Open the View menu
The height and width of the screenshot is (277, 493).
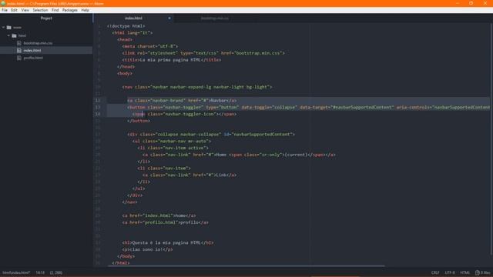point(25,10)
